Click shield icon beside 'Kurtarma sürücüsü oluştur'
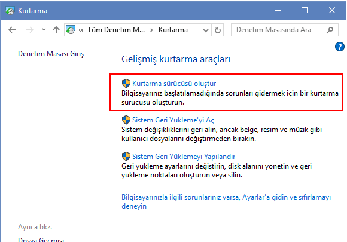Viewport: 347px width, 242px height. 126,84
